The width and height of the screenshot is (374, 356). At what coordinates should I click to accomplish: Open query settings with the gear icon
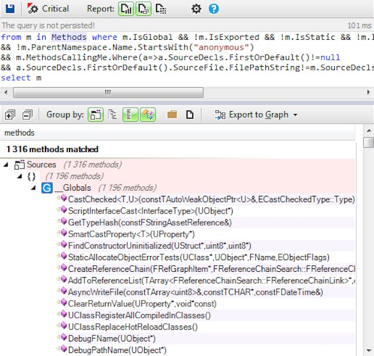coord(196,9)
